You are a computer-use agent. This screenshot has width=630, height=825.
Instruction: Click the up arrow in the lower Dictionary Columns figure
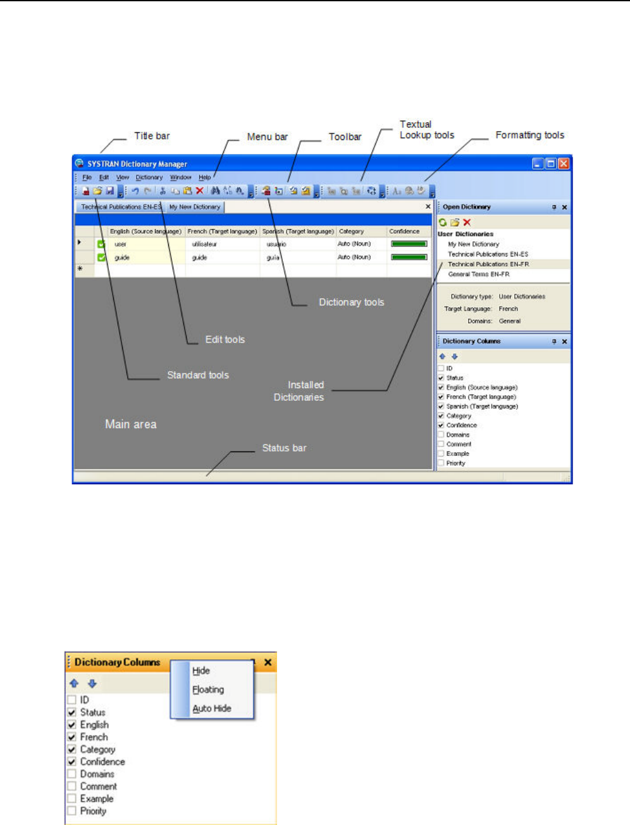74,684
